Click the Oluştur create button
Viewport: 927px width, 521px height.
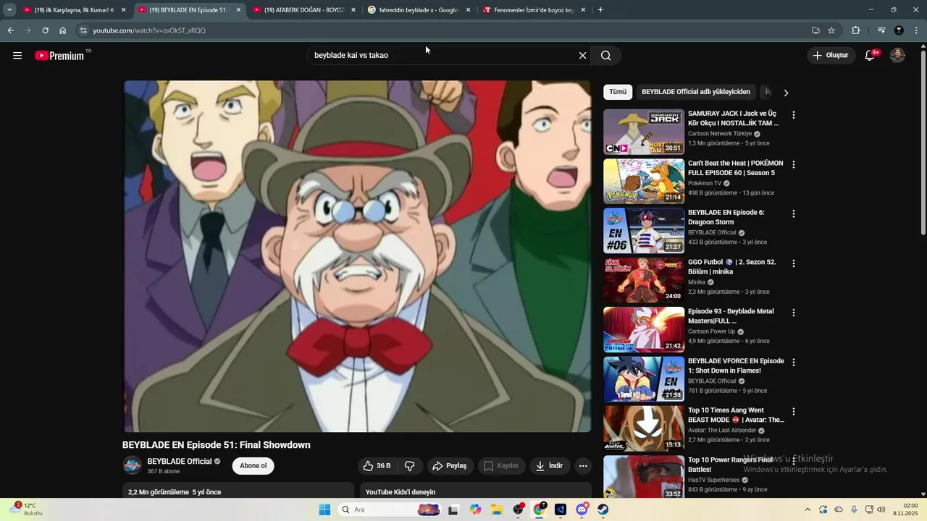pos(831,56)
